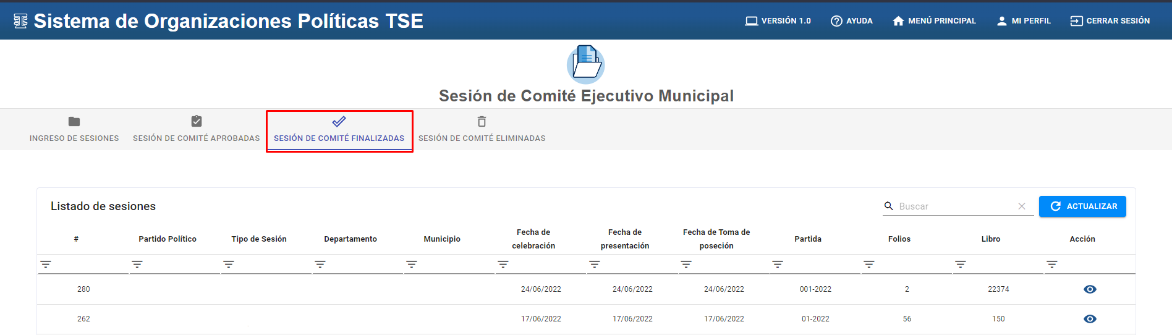View details of session 262 via eye icon
This screenshot has height=335, width=1172.
tap(1090, 319)
